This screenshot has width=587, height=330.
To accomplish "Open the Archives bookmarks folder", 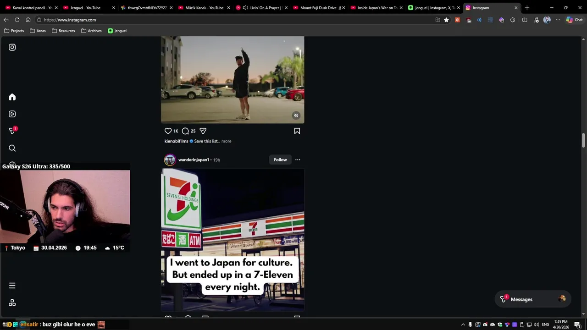I will click(x=91, y=31).
